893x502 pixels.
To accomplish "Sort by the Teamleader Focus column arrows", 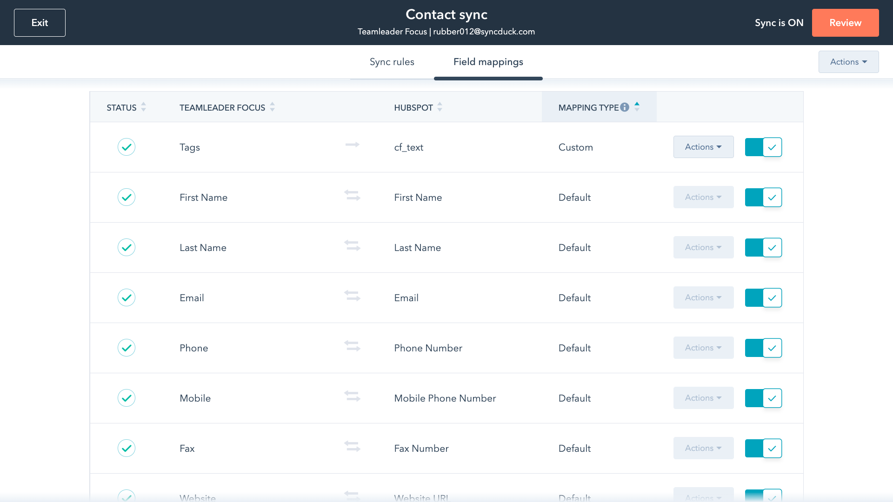I will point(272,107).
